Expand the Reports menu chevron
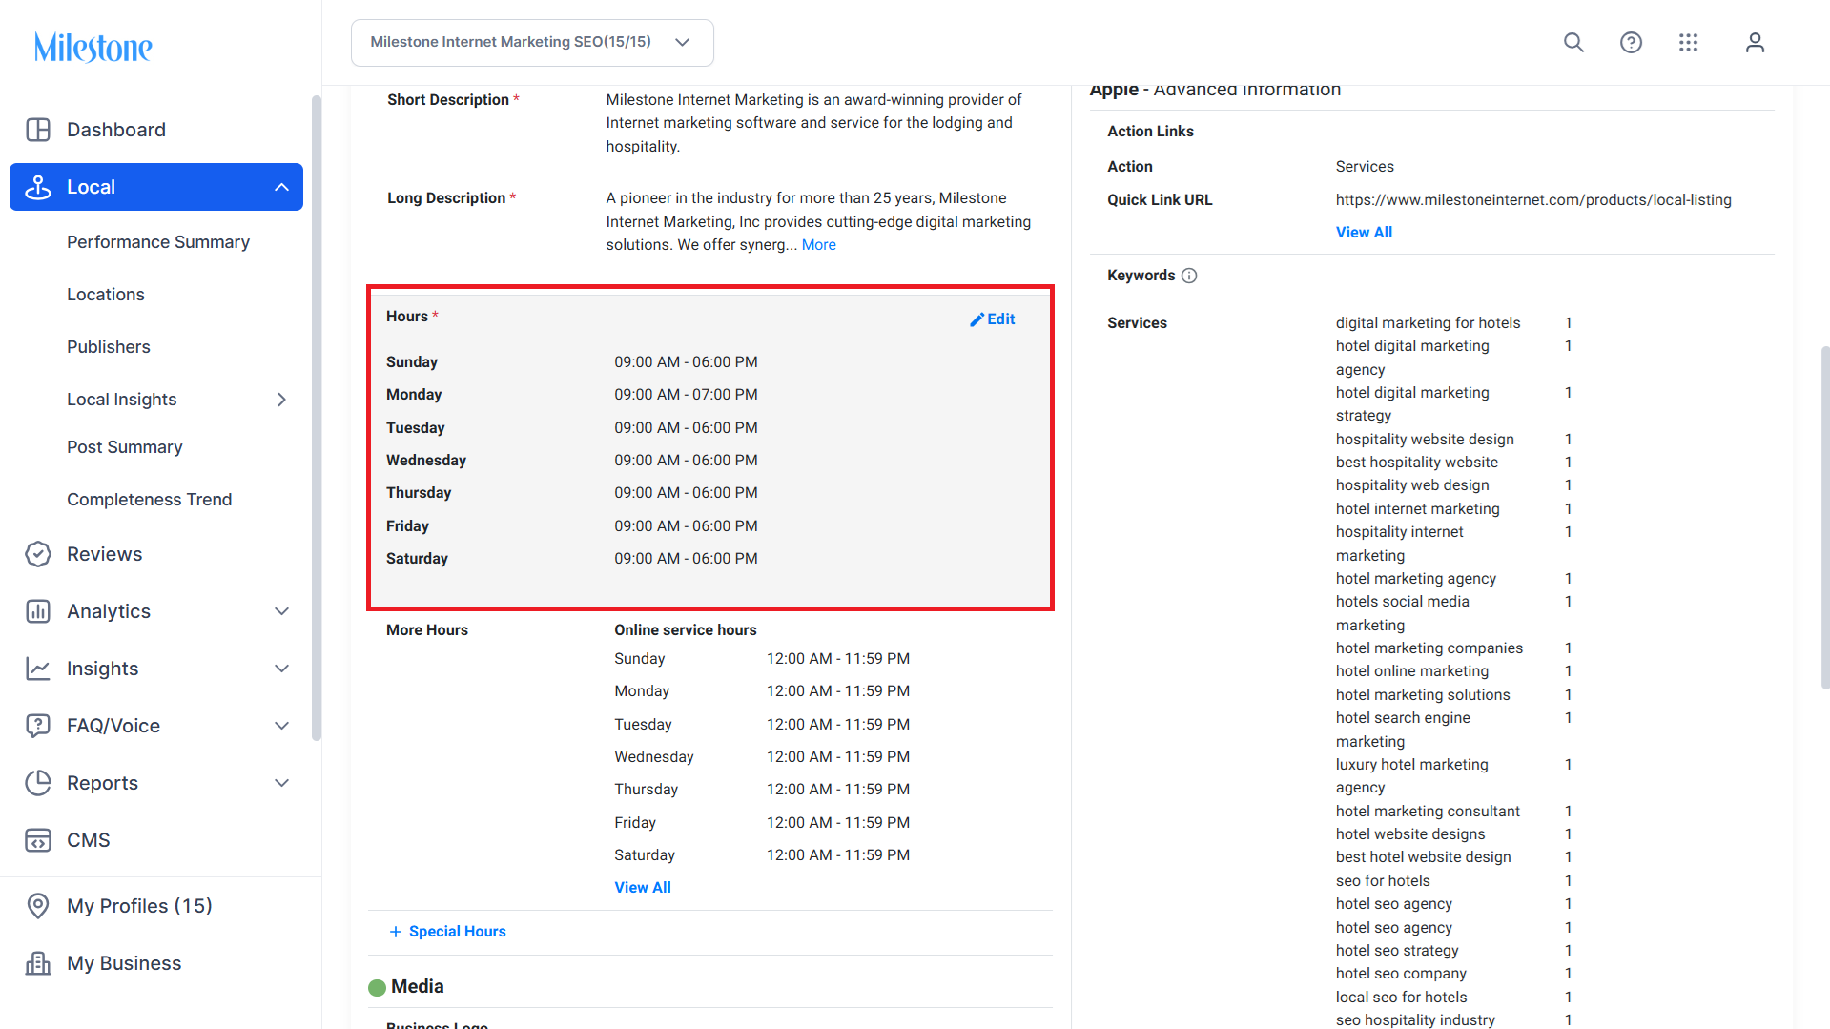 pyautogui.click(x=281, y=783)
